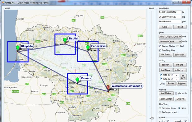Select the Performance test radio button
192x122 pixels.
[x=160, y=112]
